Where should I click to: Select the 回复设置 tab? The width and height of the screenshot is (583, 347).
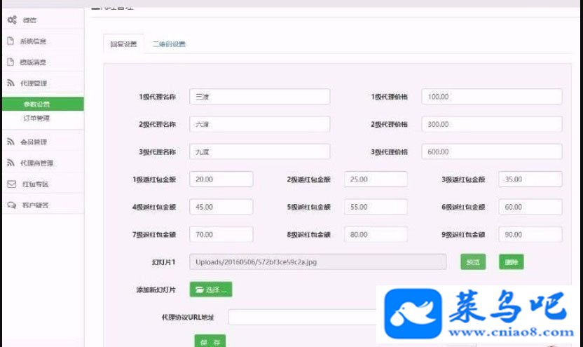(123, 44)
